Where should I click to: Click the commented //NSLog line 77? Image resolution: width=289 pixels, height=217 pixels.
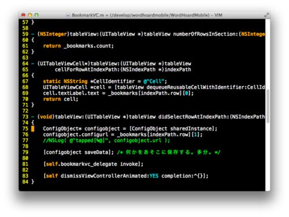(106, 141)
